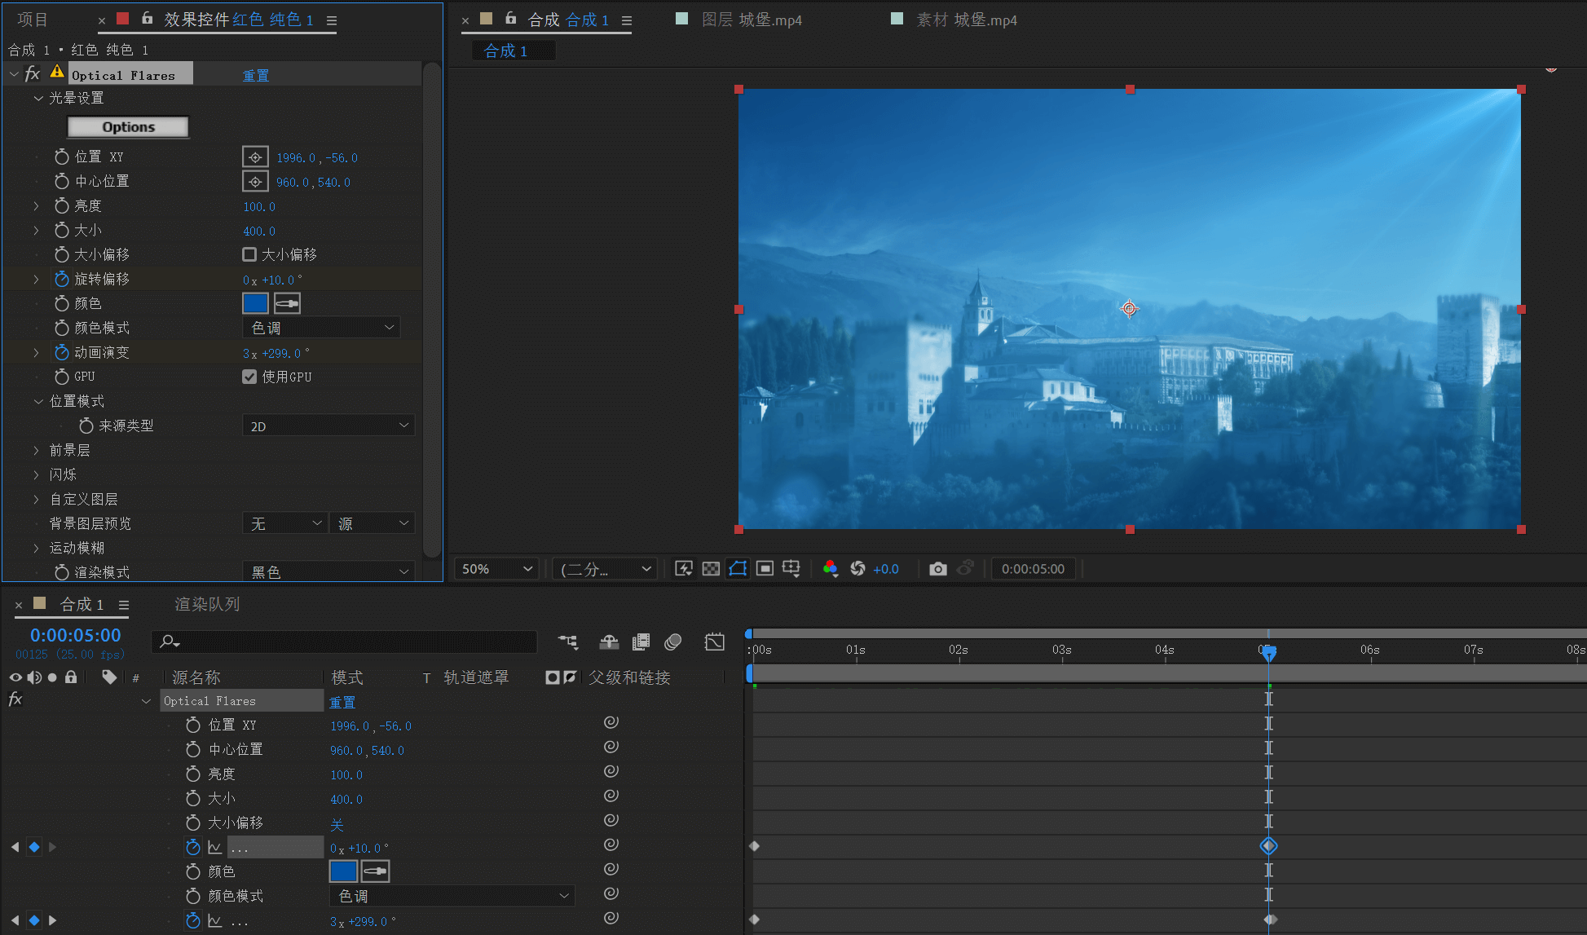The height and width of the screenshot is (935, 1587).
Task: Open the 颜色 swatch in the timeline
Action: pos(343,871)
